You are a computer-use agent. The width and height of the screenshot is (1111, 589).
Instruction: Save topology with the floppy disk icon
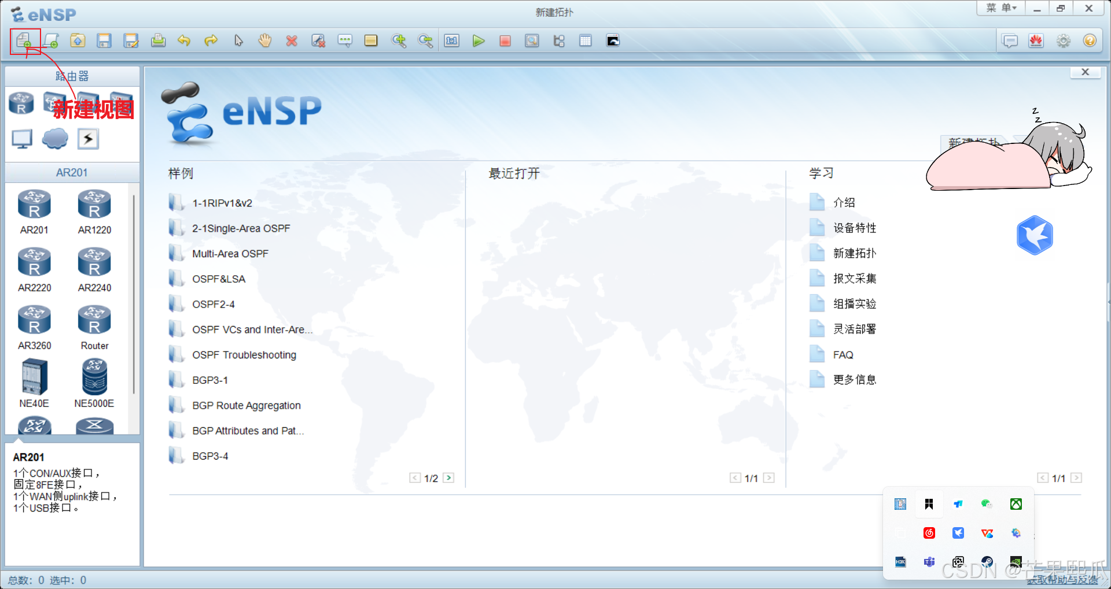(x=104, y=40)
